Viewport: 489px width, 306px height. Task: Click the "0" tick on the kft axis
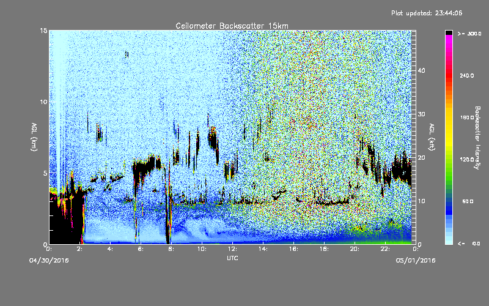tap(419, 244)
